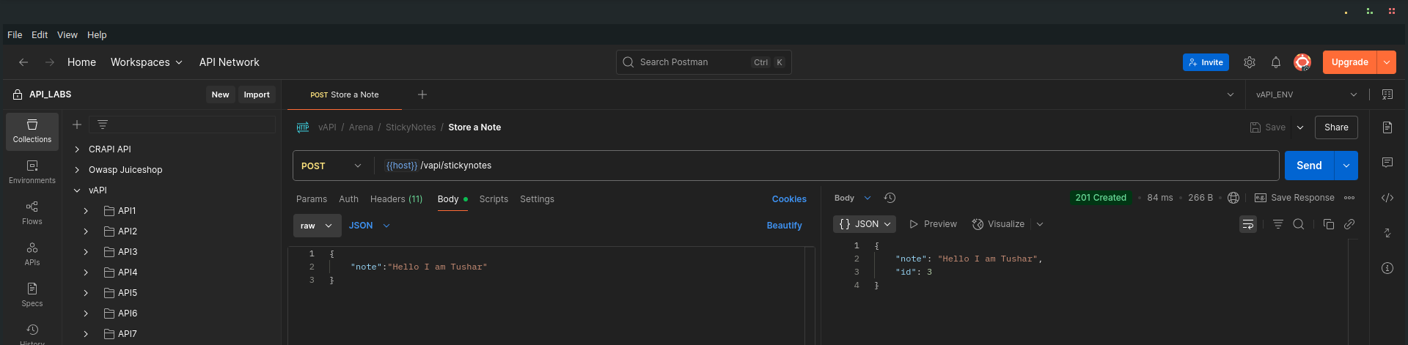The width and height of the screenshot is (1408, 345).
Task: Click the response link icon
Action: tap(1349, 224)
